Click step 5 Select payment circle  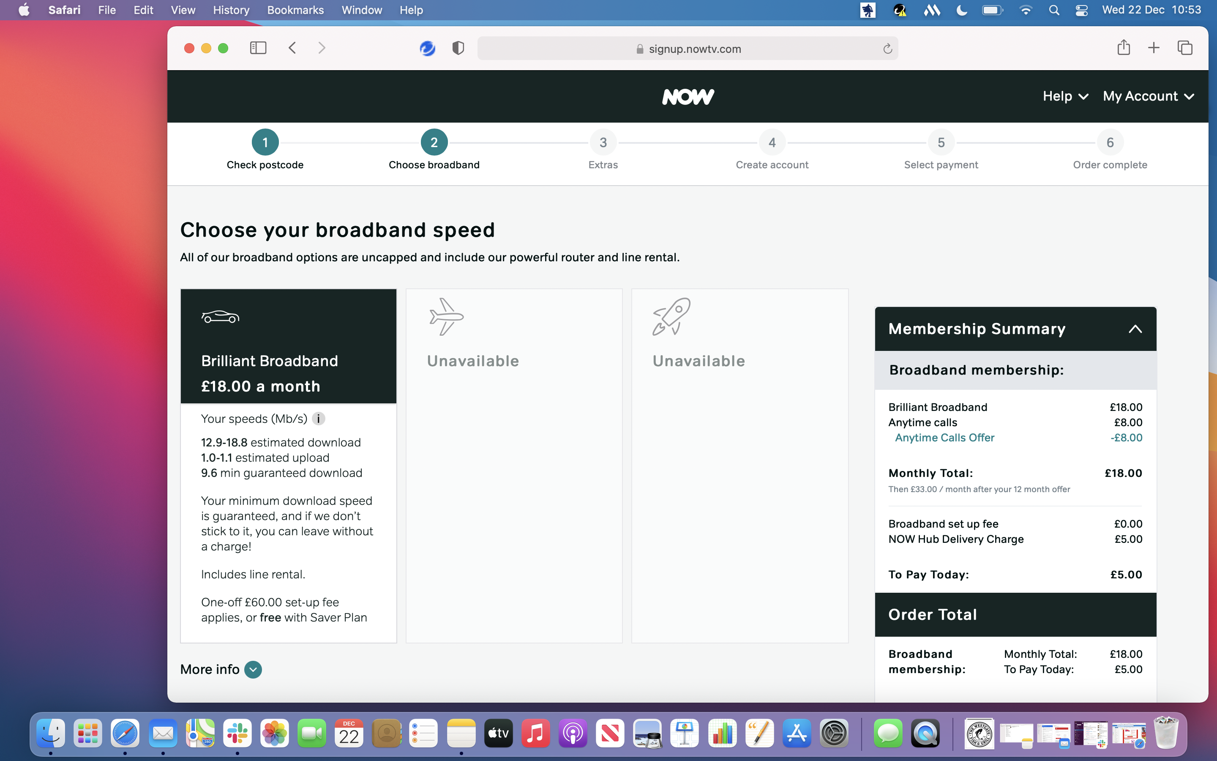(x=941, y=142)
